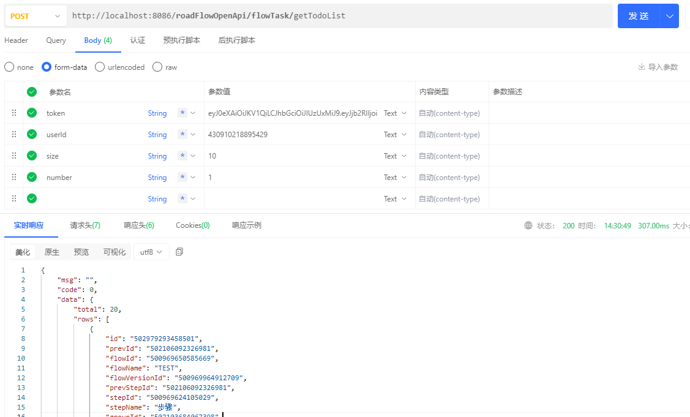
Task: Open the 预执行脚本 tab
Action: coord(181,40)
